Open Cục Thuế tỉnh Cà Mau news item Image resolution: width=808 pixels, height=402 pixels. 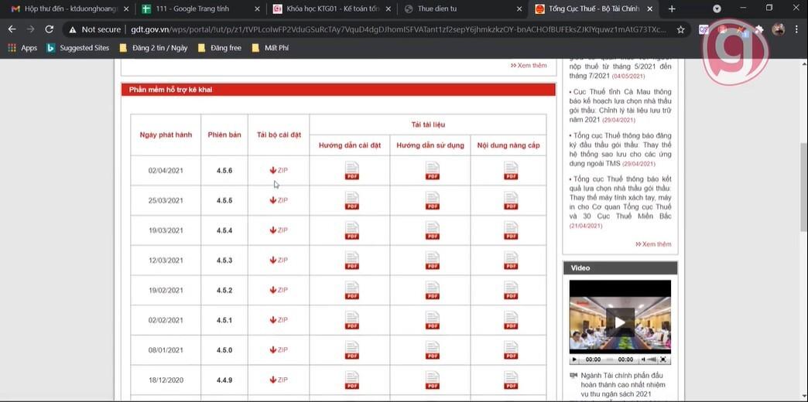pyautogui.click(x=621, y=105)
